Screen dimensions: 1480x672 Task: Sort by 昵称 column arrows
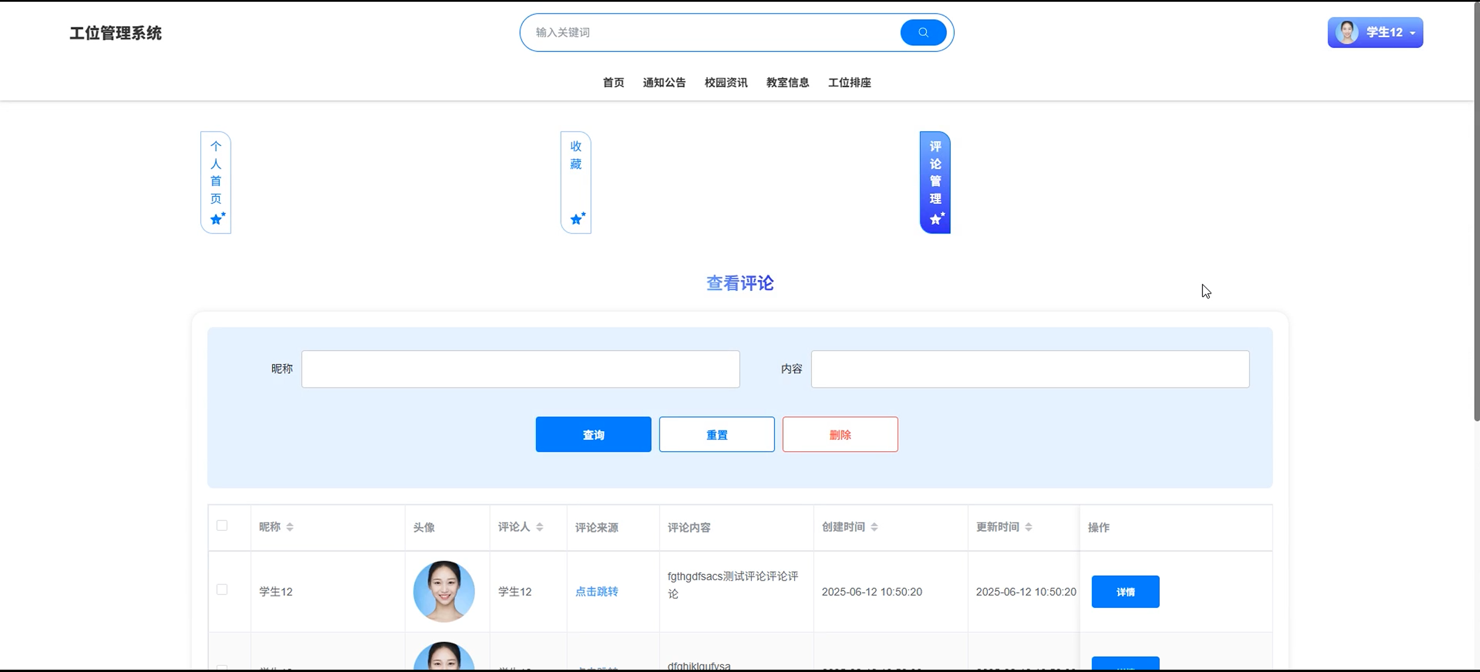click(290, 527)
